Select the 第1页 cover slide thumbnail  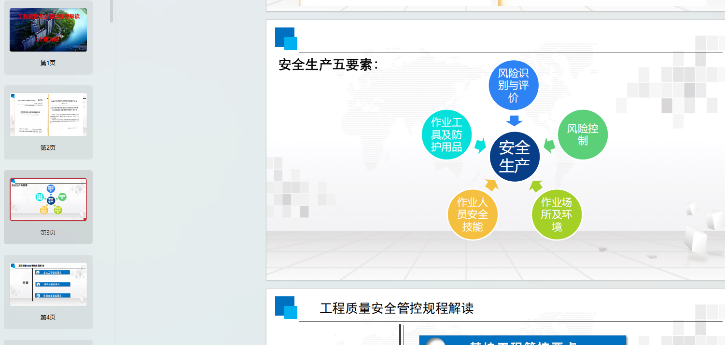click(x=48, y=30)
